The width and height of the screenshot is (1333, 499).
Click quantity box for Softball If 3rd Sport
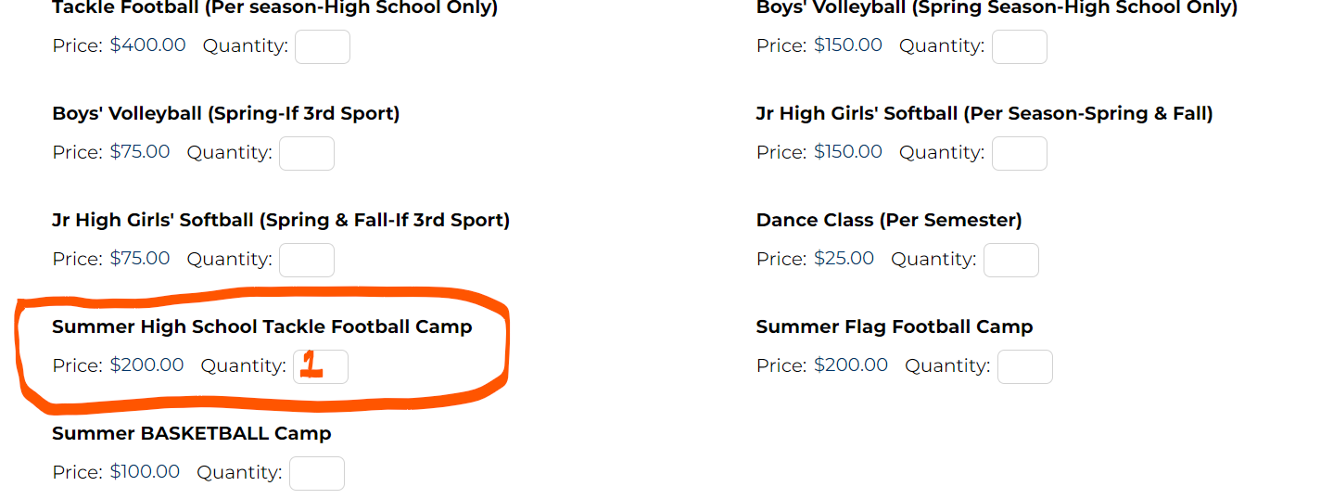307,260
